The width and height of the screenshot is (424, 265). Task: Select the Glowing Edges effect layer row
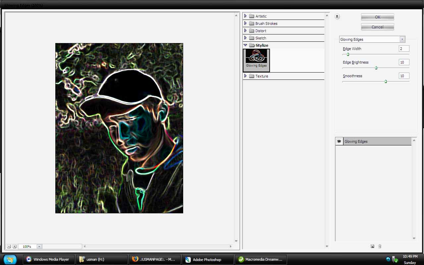(x=373, y=141)
